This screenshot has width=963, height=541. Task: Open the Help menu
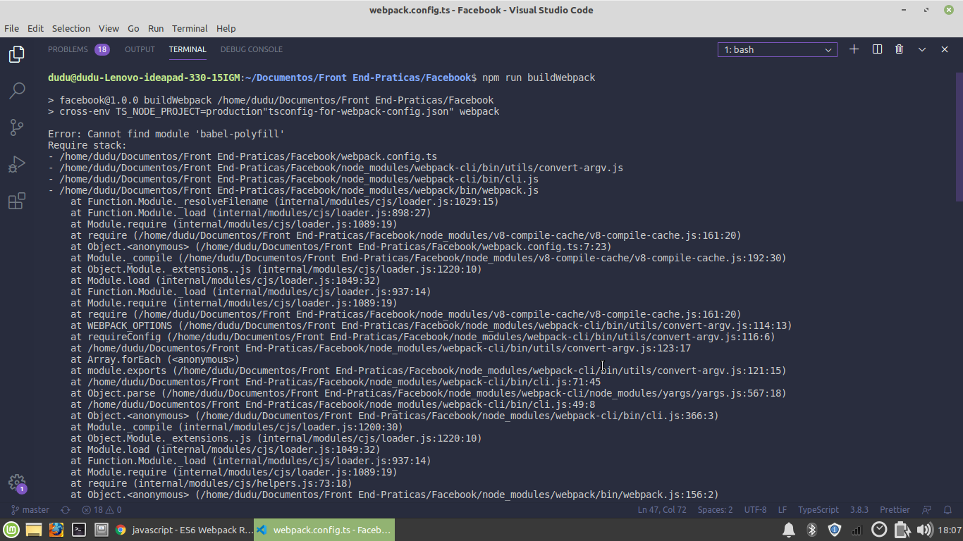coord(226,28)
